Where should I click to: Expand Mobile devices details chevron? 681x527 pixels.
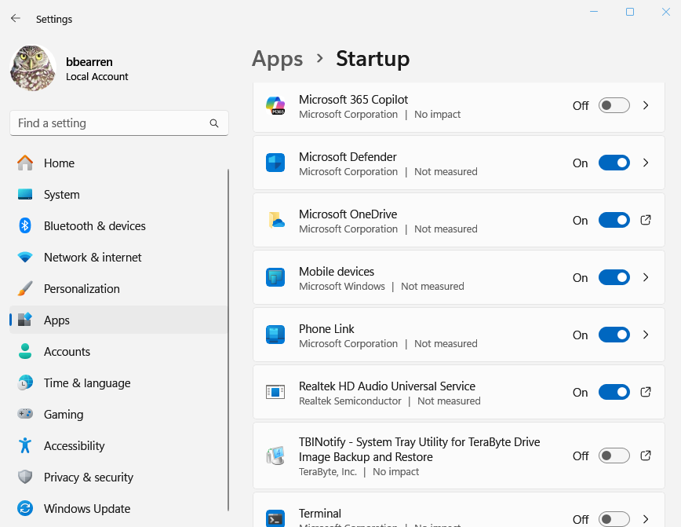(646, 277)
